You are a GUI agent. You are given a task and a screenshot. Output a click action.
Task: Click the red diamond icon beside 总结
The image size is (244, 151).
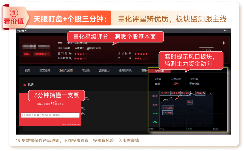click(25, 85)
